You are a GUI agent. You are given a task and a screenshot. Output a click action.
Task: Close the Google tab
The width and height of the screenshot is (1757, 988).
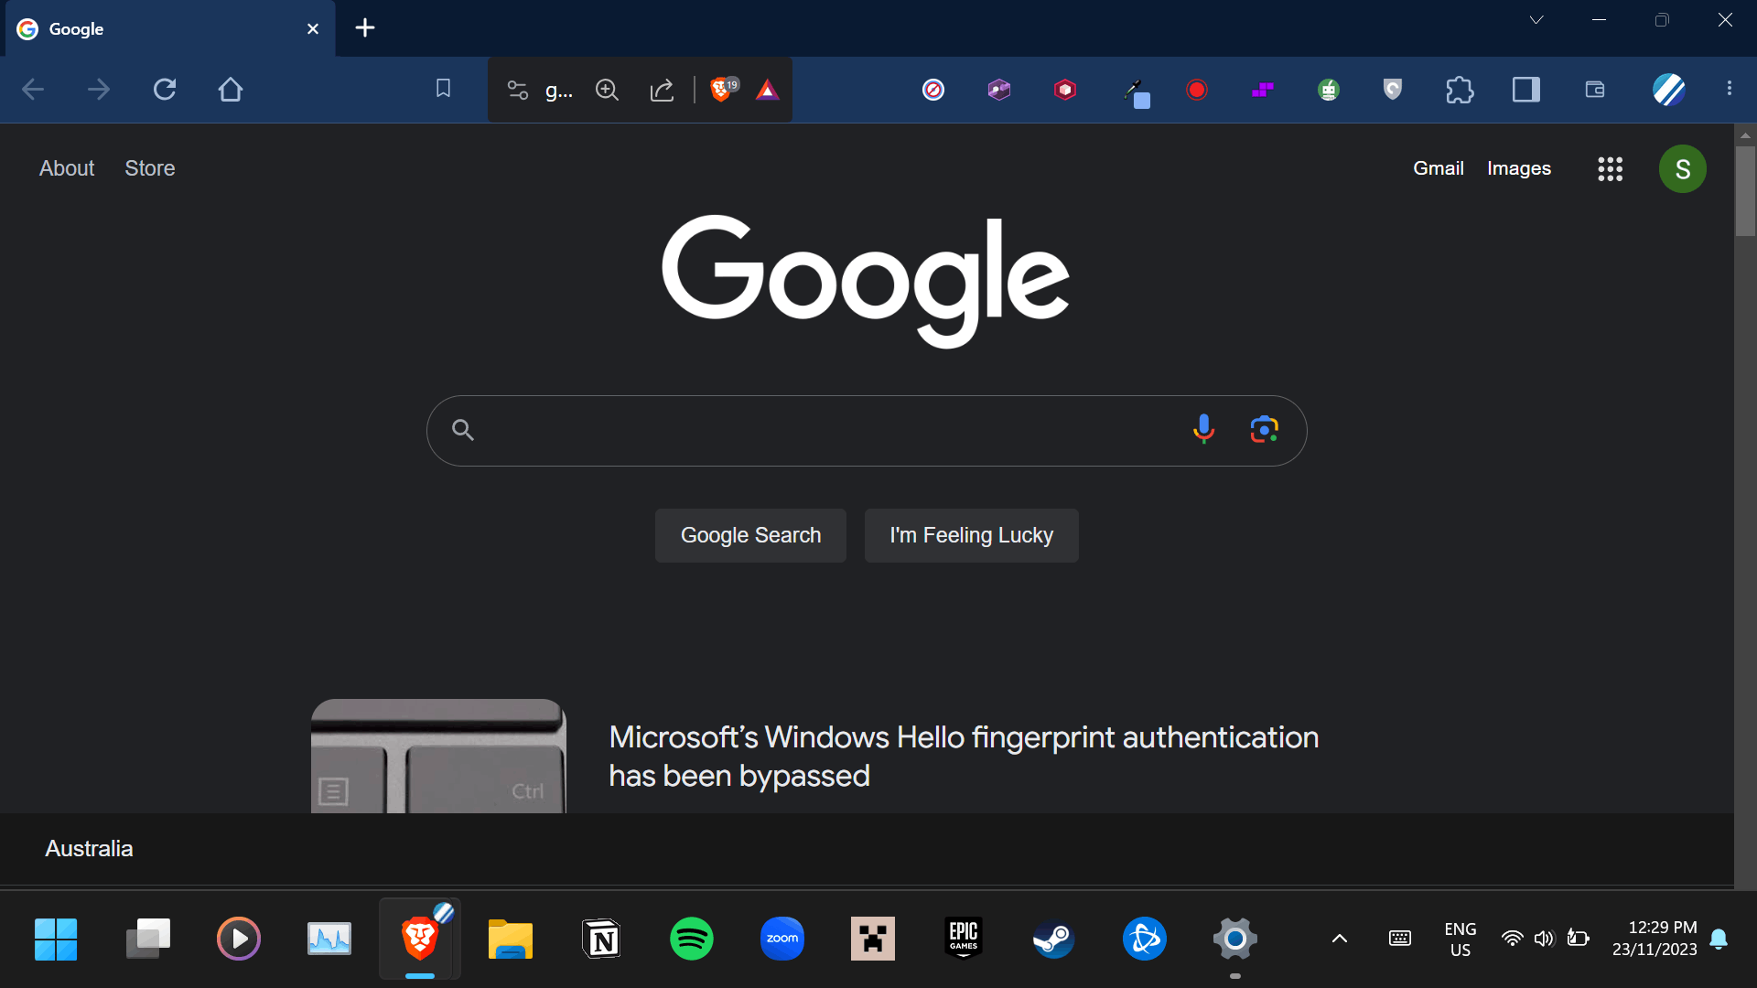tap(313, 29)
